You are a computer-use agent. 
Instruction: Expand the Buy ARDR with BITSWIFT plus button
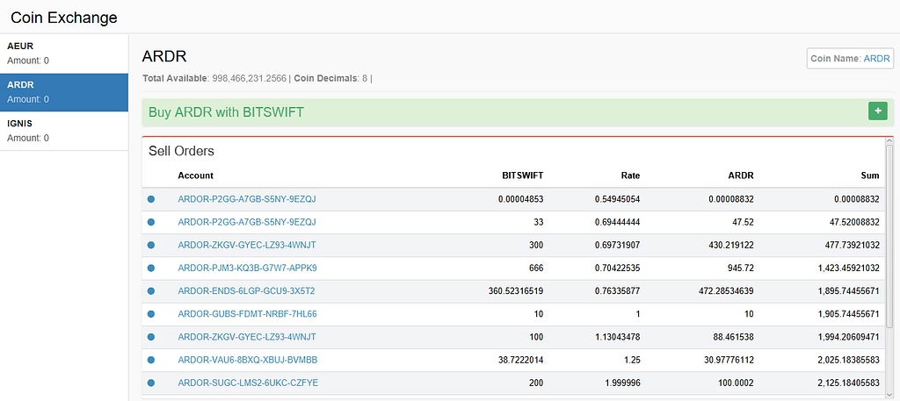[878, 111]
